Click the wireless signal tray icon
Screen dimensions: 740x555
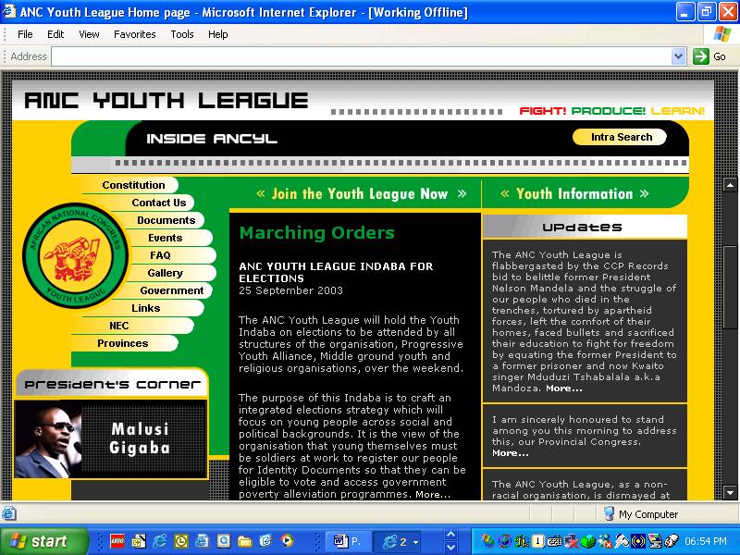coord(638,541)
